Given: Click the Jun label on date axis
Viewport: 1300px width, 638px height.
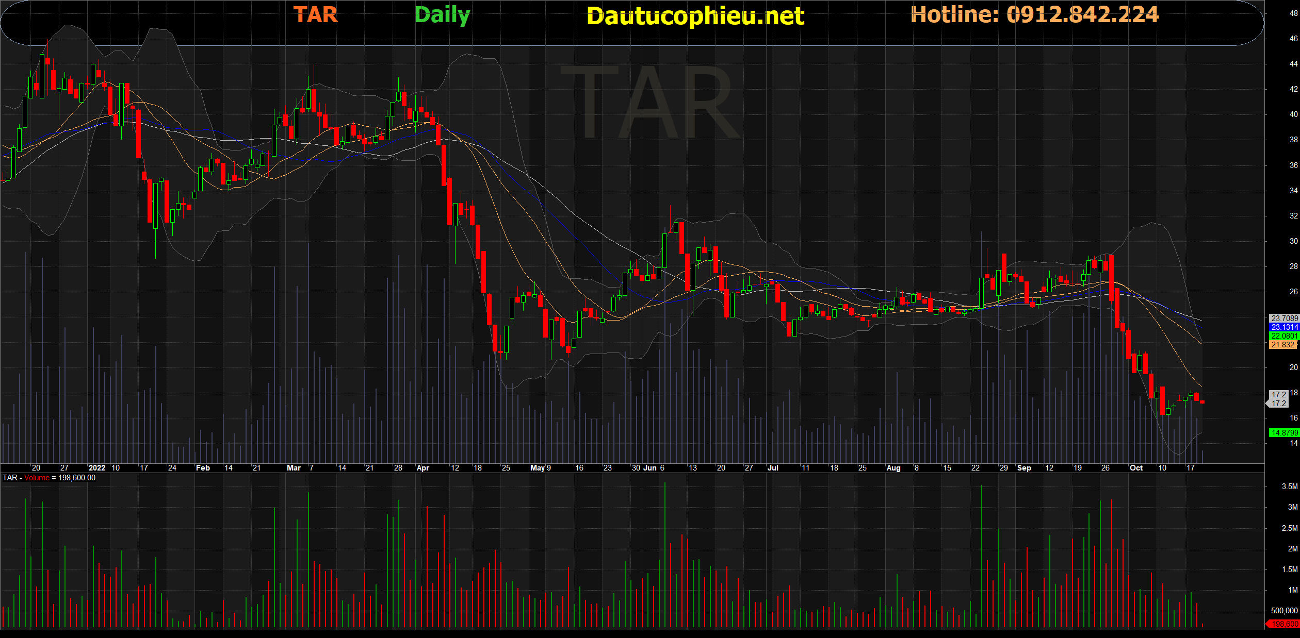Looking at the screenshot, I should click(x=650, y=468).
